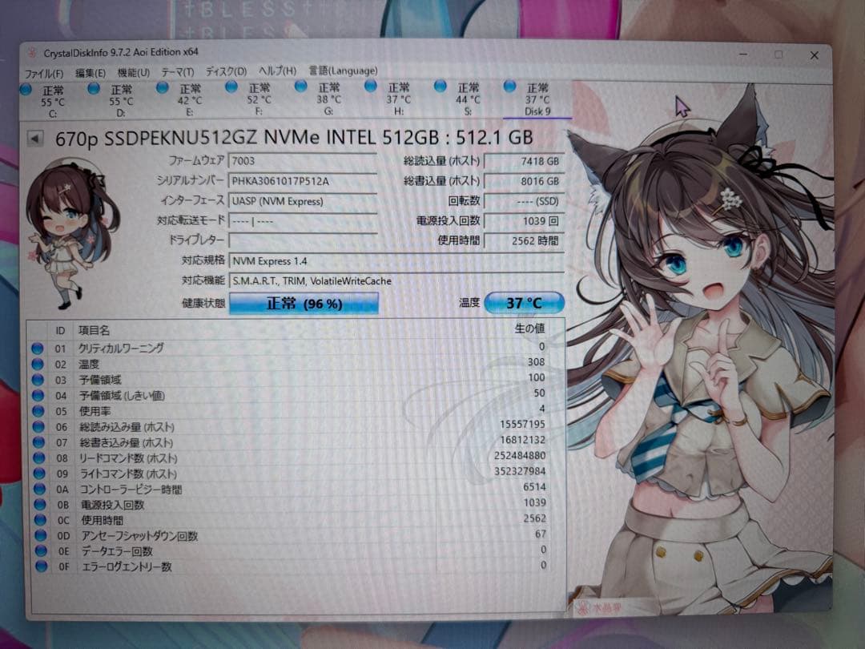
Task: Click the transfer mode field ---- | ----
Action: point(302,221)
